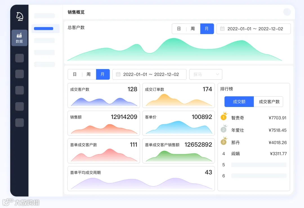Open the 探马 dropdown
304x208 pixels.
(x=205, y=74)
